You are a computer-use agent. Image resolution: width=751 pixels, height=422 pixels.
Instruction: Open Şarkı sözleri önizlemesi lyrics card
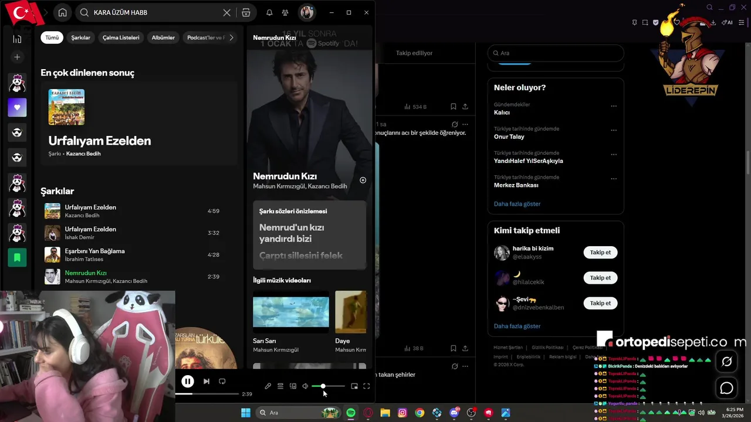pyautogui.click(x=309, y=235)
